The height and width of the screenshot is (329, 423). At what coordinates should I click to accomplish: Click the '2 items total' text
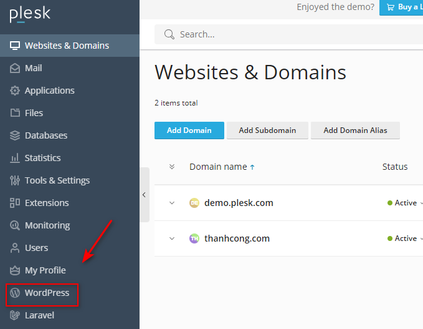(176, 103)
